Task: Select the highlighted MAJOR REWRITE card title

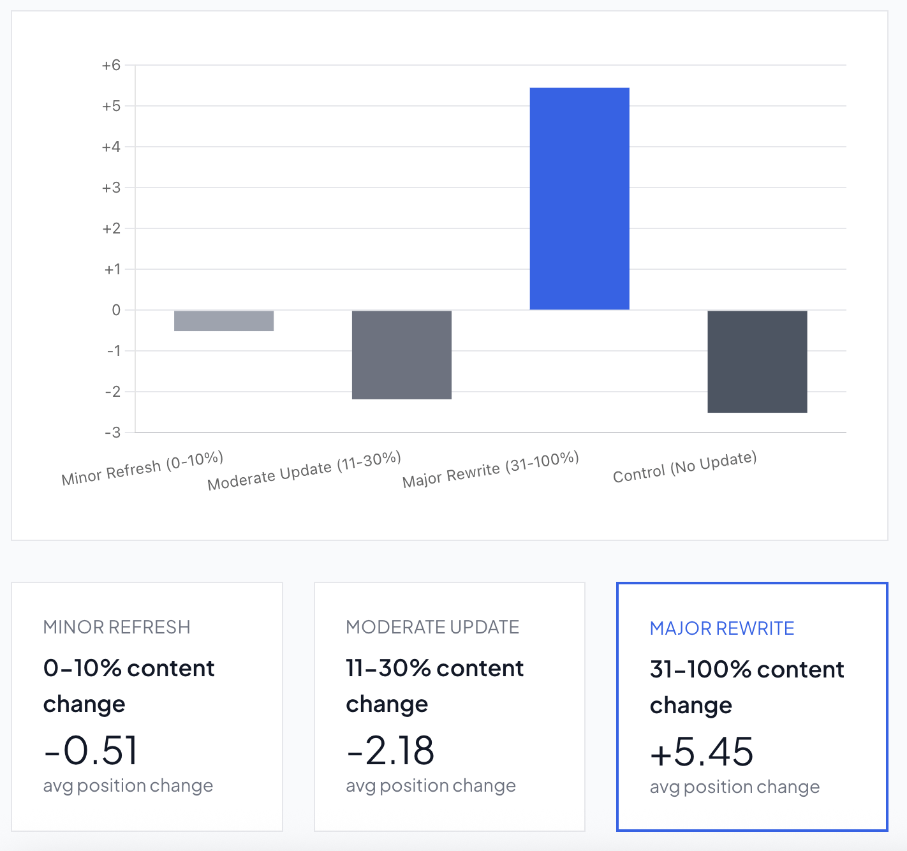Action: pyautogui.click(x=722, y=628)
